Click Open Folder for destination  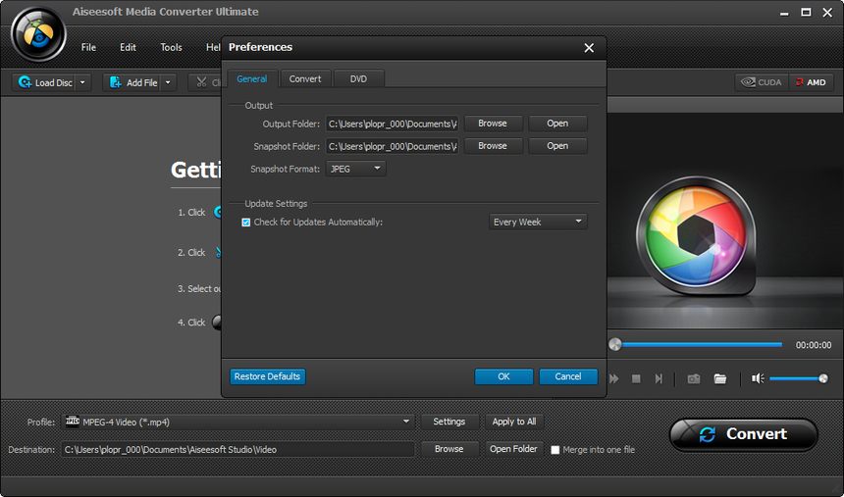[x=514, y=449]
